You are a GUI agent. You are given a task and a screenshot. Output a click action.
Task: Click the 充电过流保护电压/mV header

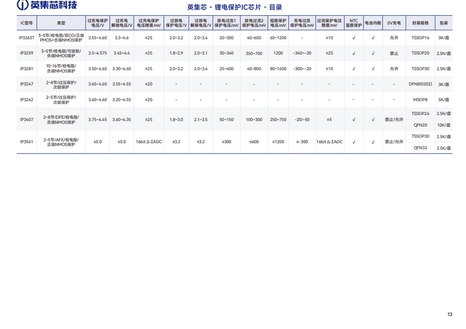point(302,23)
